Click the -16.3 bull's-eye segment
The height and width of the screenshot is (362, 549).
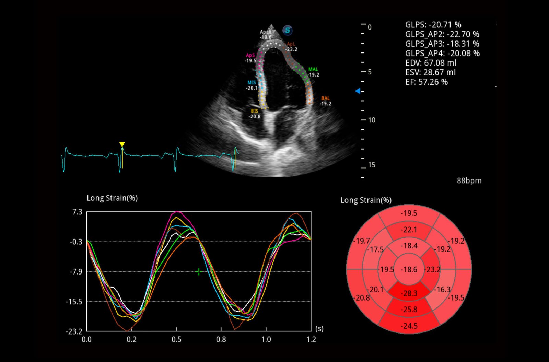pos(442,290)
